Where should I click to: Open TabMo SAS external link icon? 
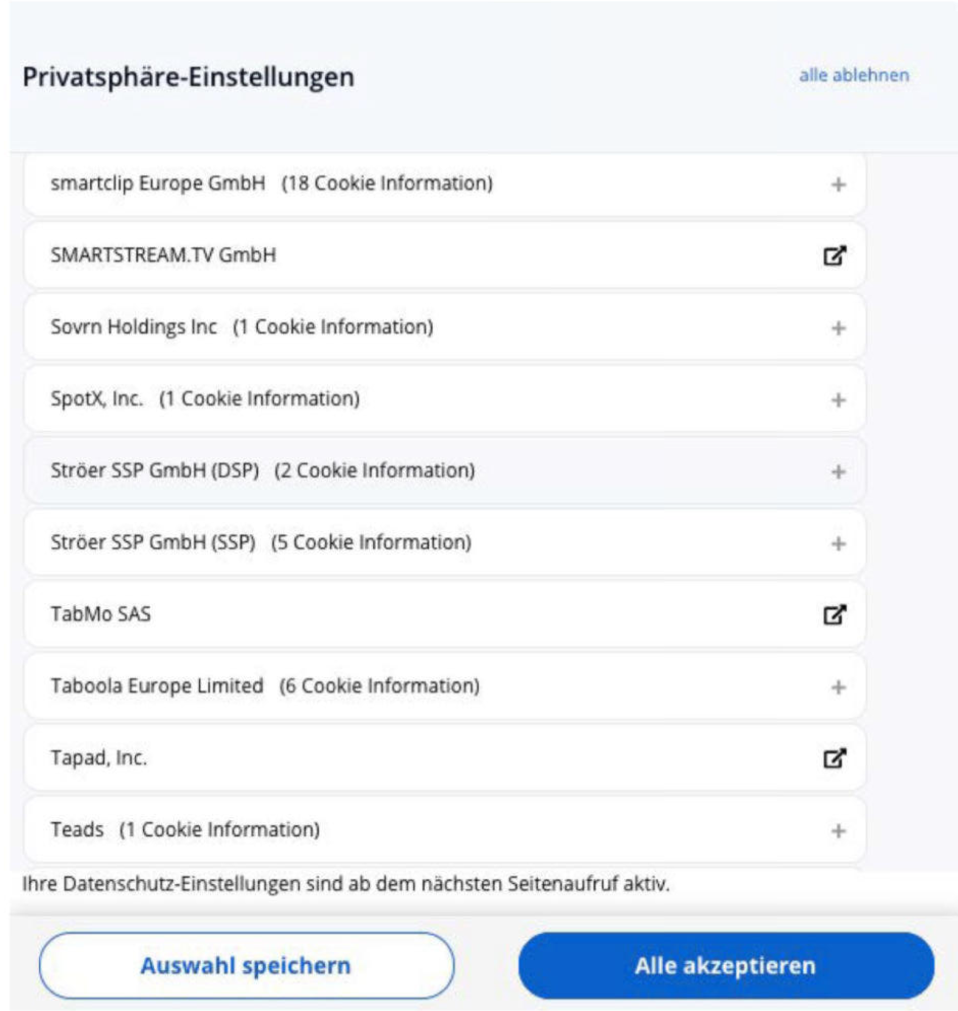click(835, 614)
